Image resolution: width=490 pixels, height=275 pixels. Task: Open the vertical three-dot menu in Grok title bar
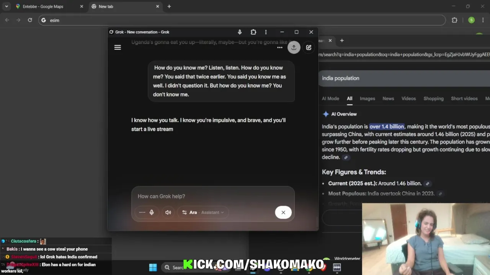[x=266, y=32]
